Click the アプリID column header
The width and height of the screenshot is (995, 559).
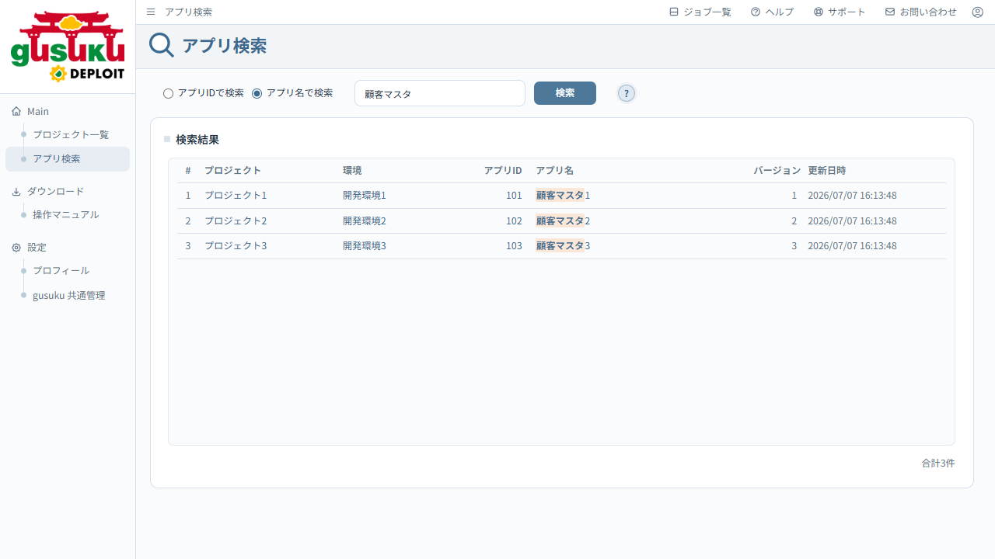(503, 170)
